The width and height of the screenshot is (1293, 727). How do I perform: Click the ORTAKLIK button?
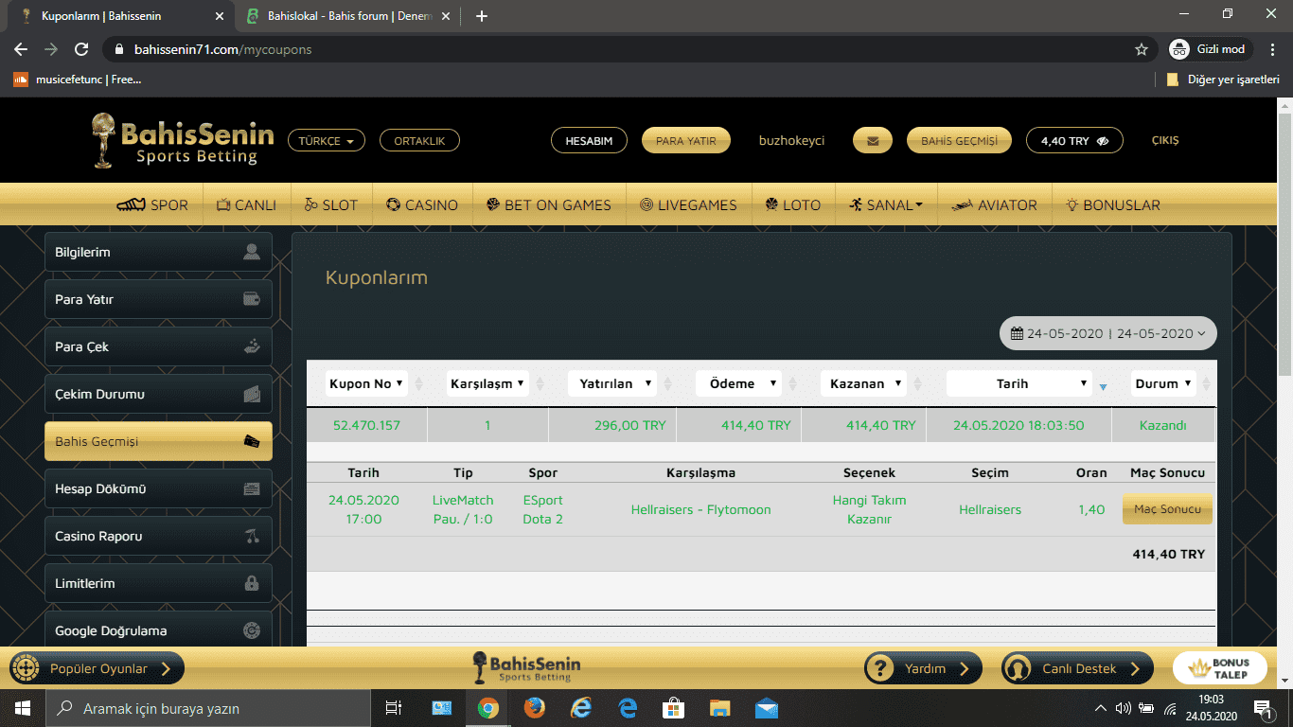tap(419, 140)
